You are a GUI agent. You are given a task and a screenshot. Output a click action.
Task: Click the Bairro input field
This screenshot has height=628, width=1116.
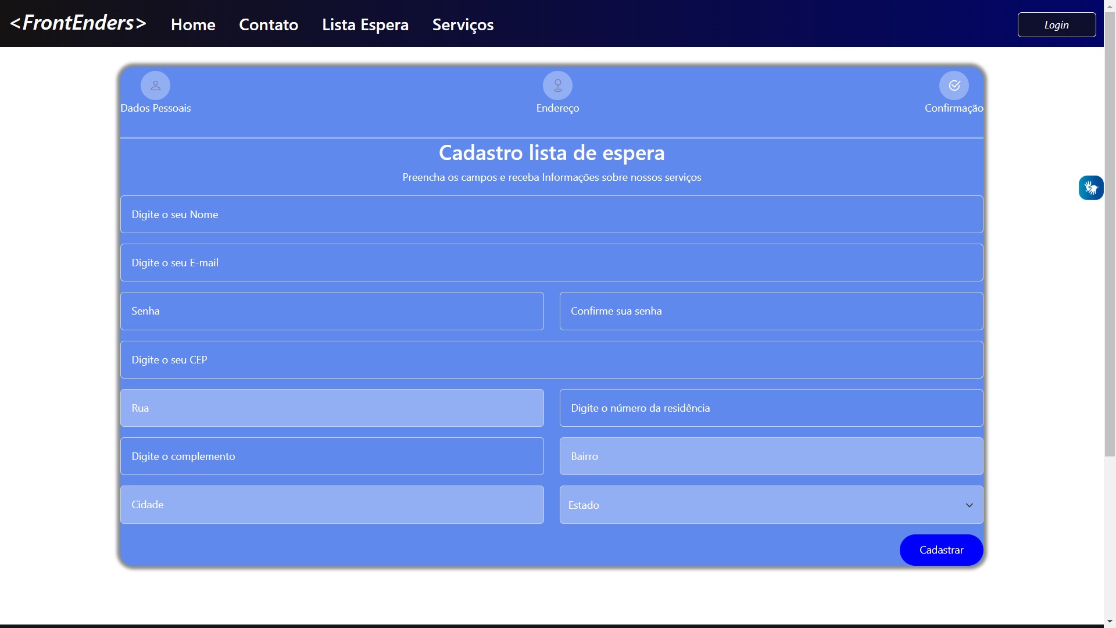click(771, 456)
